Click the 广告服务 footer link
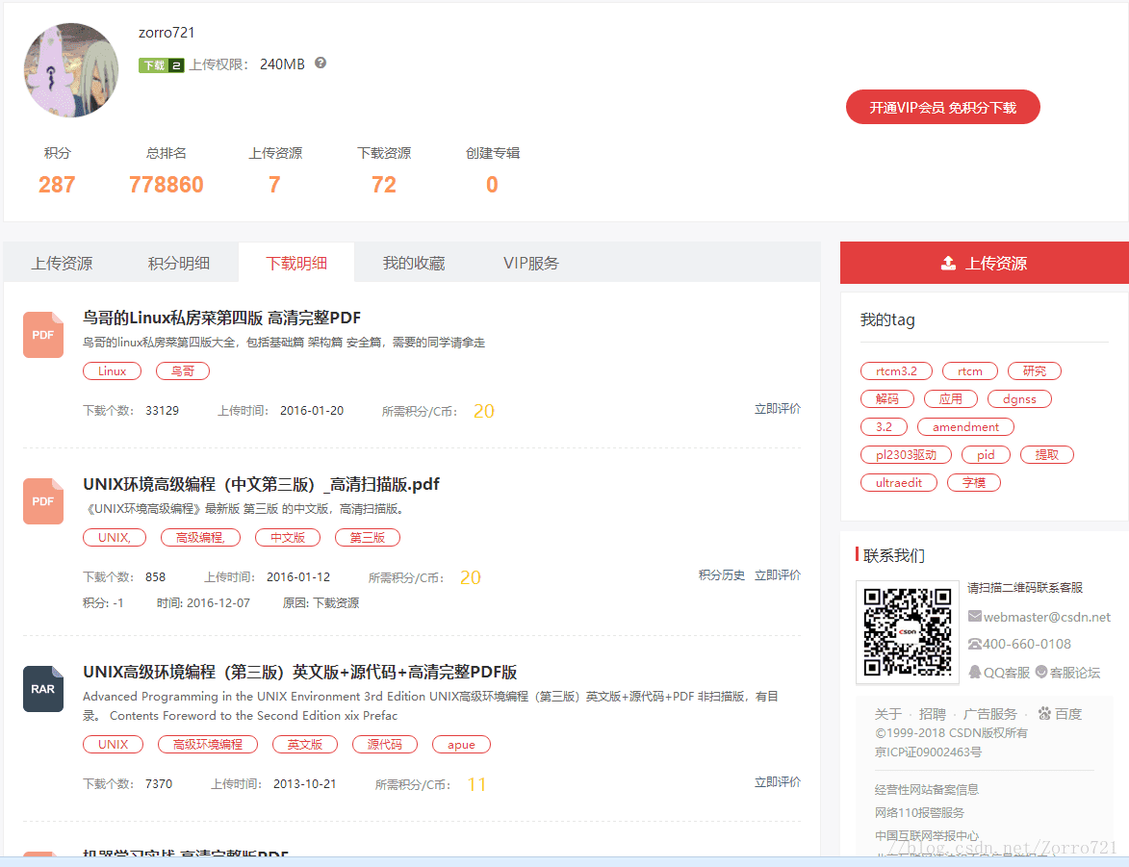 (x=990, y=714)
